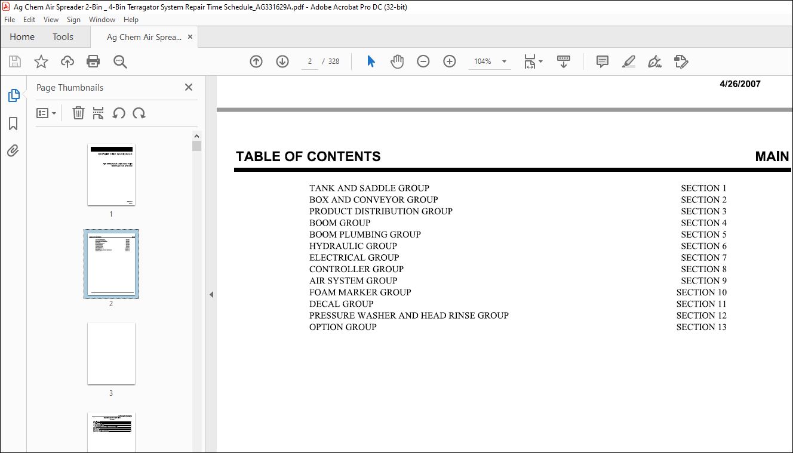This screenshot has height=453, width=793.
Task: Click the upload to cloud icon
Action: click(x=67, y=61)
